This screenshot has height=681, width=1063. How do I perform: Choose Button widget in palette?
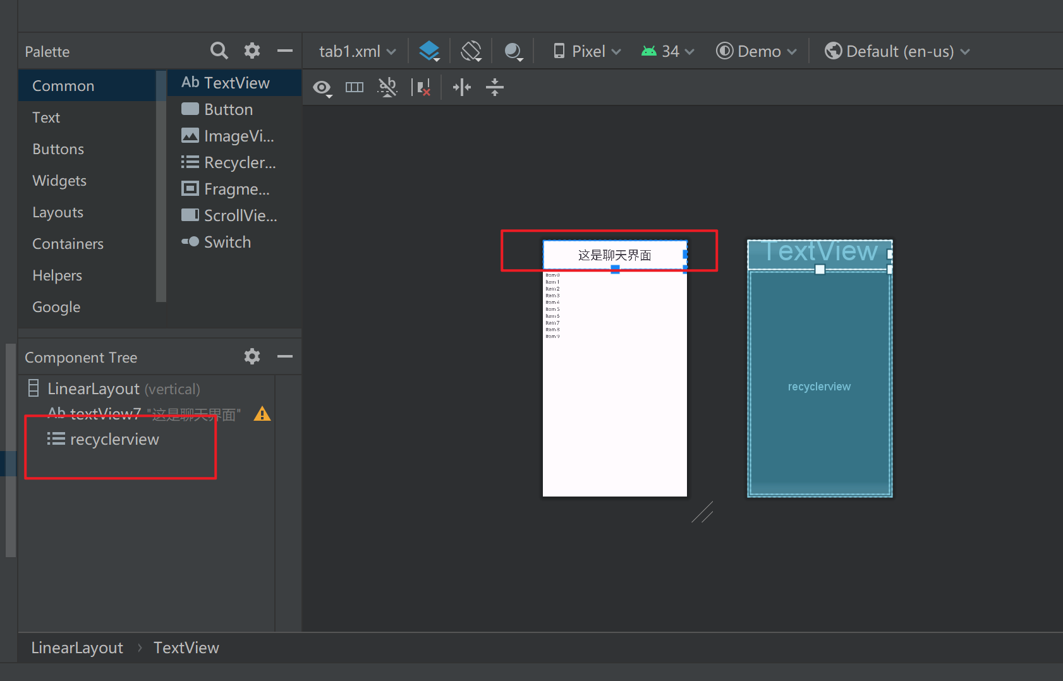coord(234,109)
